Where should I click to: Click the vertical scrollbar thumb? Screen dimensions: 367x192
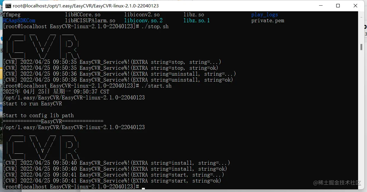coord(361,47)
